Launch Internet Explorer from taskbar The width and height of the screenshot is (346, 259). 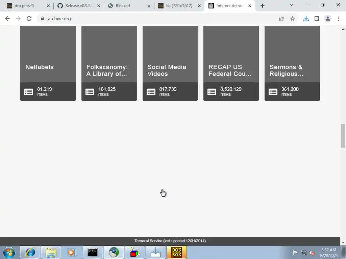pyautogui.click(x=30, y=252)
